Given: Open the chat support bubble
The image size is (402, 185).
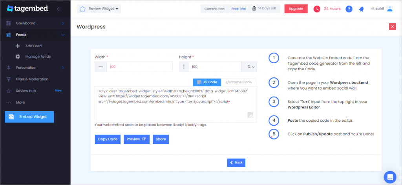Looking at the screenshot, I should click(x=390, y=177).
